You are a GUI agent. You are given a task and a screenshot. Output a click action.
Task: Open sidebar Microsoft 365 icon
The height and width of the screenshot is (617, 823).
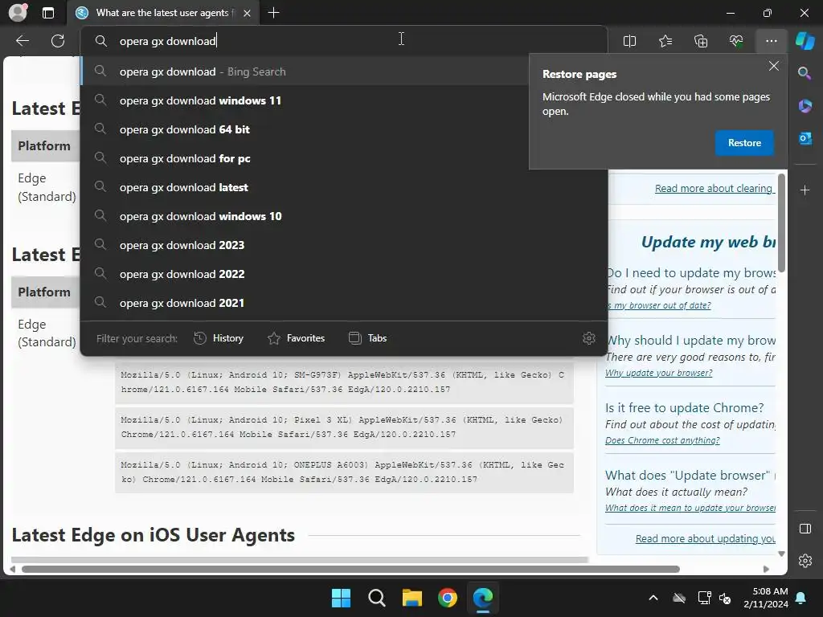click(805, 105)
